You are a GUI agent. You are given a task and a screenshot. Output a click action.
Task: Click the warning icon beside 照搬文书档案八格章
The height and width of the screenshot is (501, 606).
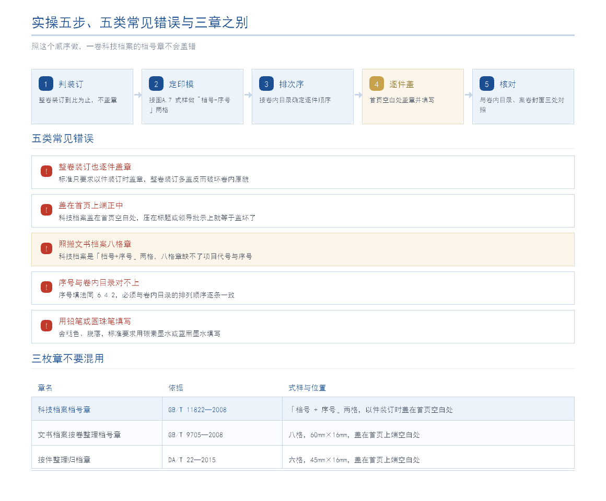46,248
